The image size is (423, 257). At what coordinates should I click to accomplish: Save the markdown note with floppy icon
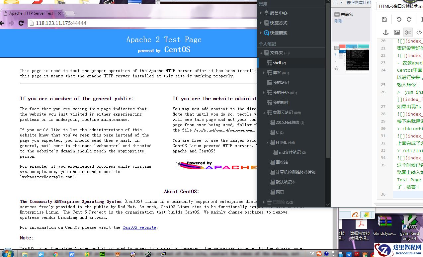click(x=384, y=20)
